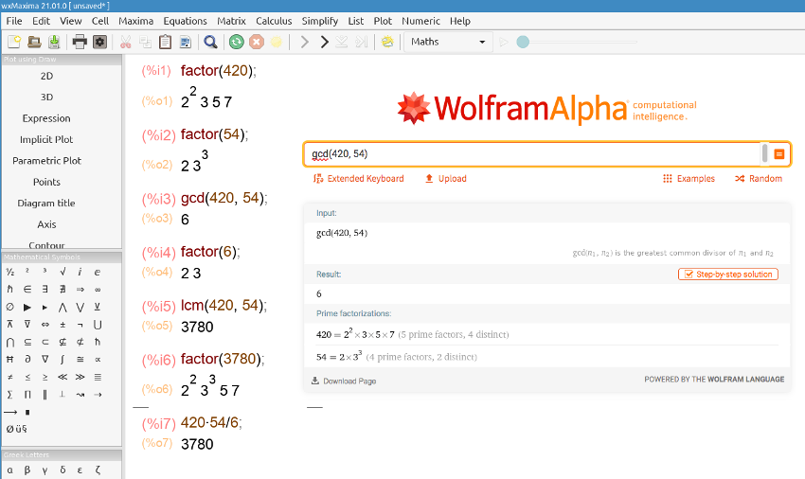Open Find with the magnifying glass icon
The image size is (805, 479).
210,42
